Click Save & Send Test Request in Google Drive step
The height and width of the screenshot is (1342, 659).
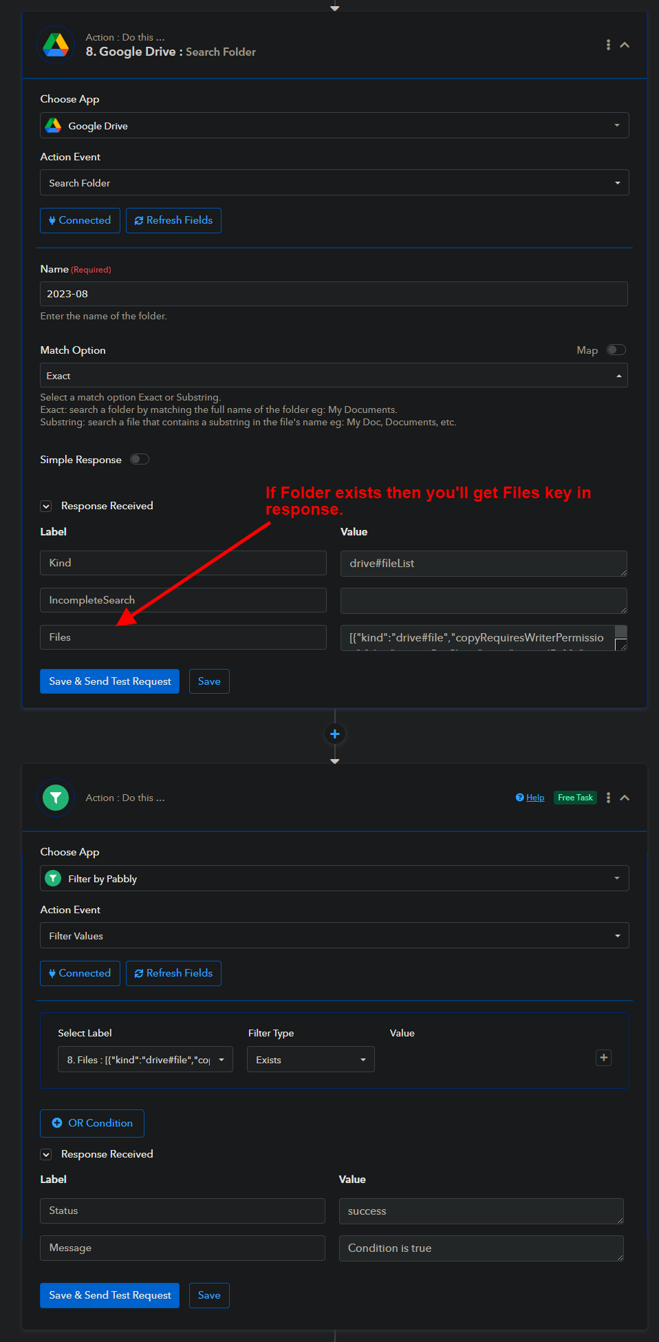pyautogui.click(x=109, y=681)
